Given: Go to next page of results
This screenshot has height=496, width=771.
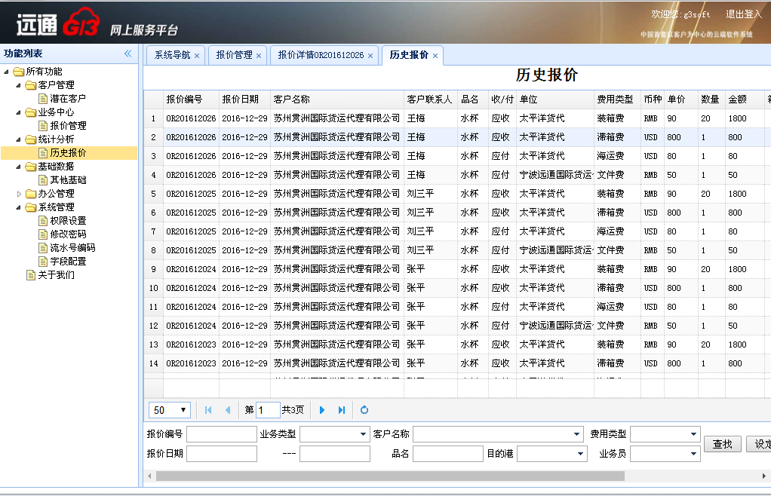Looking at the screenshot, I should tap(322, 410).
